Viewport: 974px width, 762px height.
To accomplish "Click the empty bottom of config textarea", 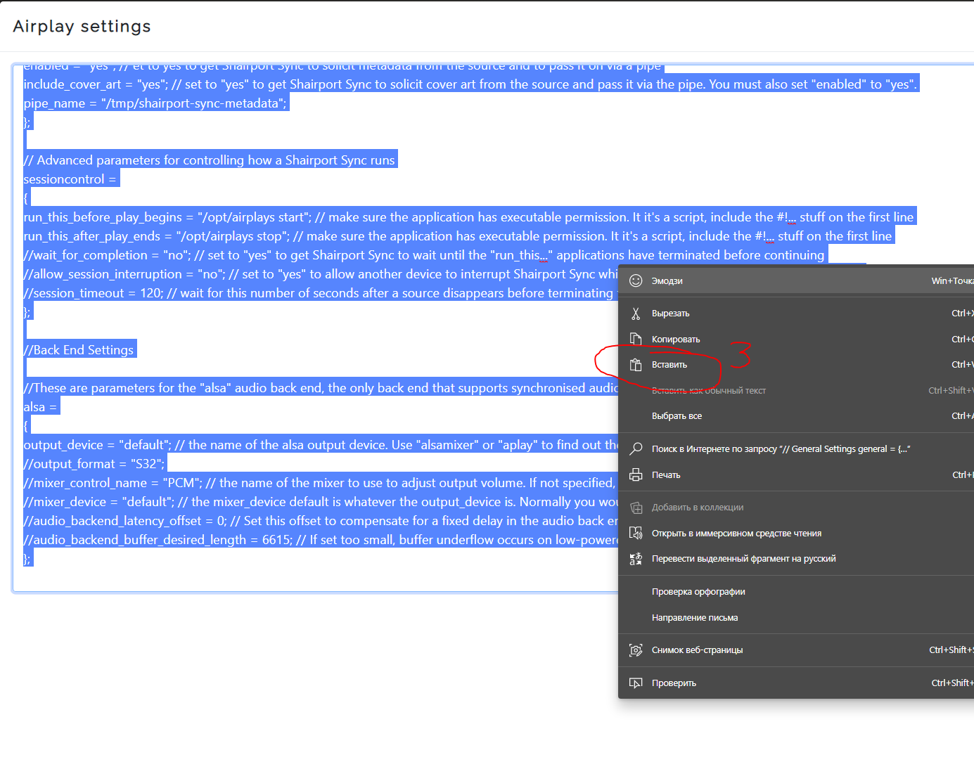I will coord(316,579).
